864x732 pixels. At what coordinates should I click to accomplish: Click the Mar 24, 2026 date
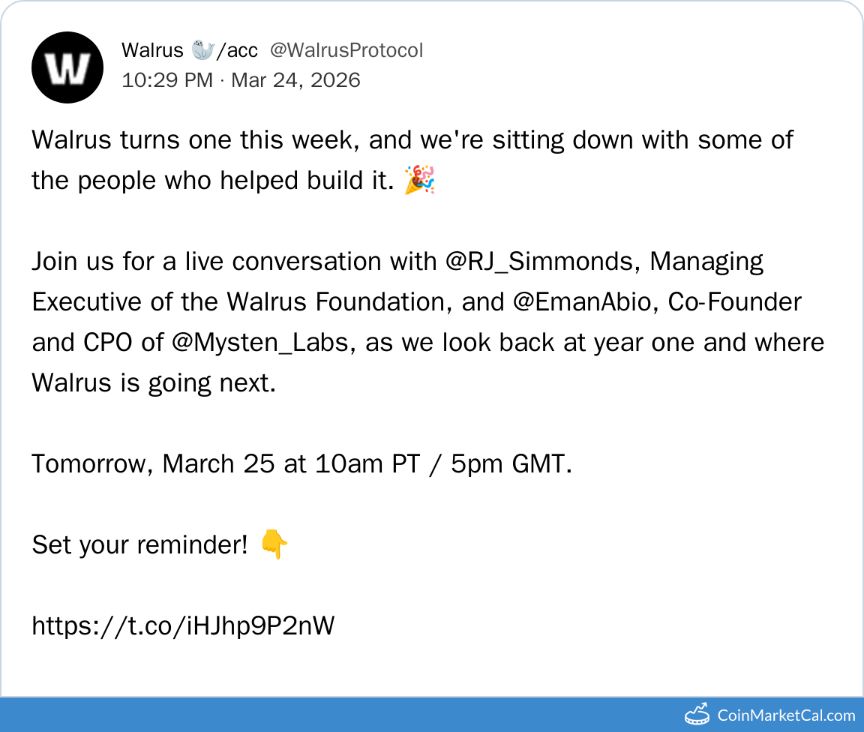(295, 79)
